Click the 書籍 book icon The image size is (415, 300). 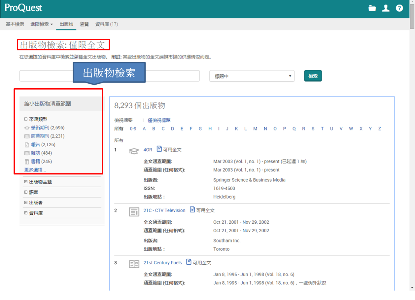click(x=27, y=162)
